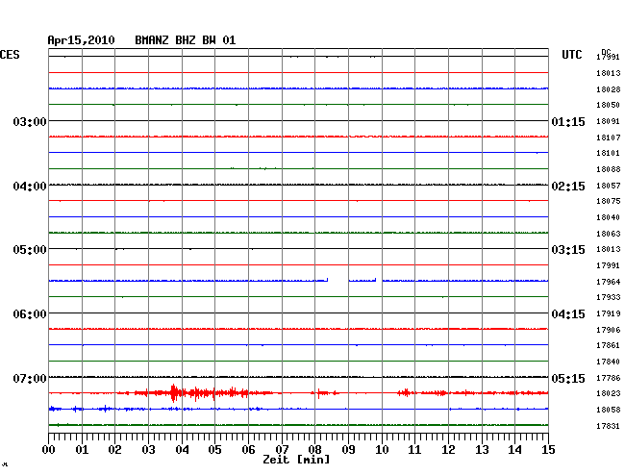Select the offset value 18088
The image size is (625, 475).
point(609,169)
